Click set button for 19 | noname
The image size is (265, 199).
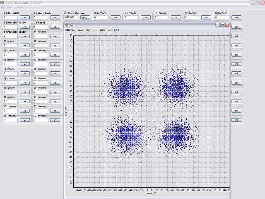(x=55, y=83)
